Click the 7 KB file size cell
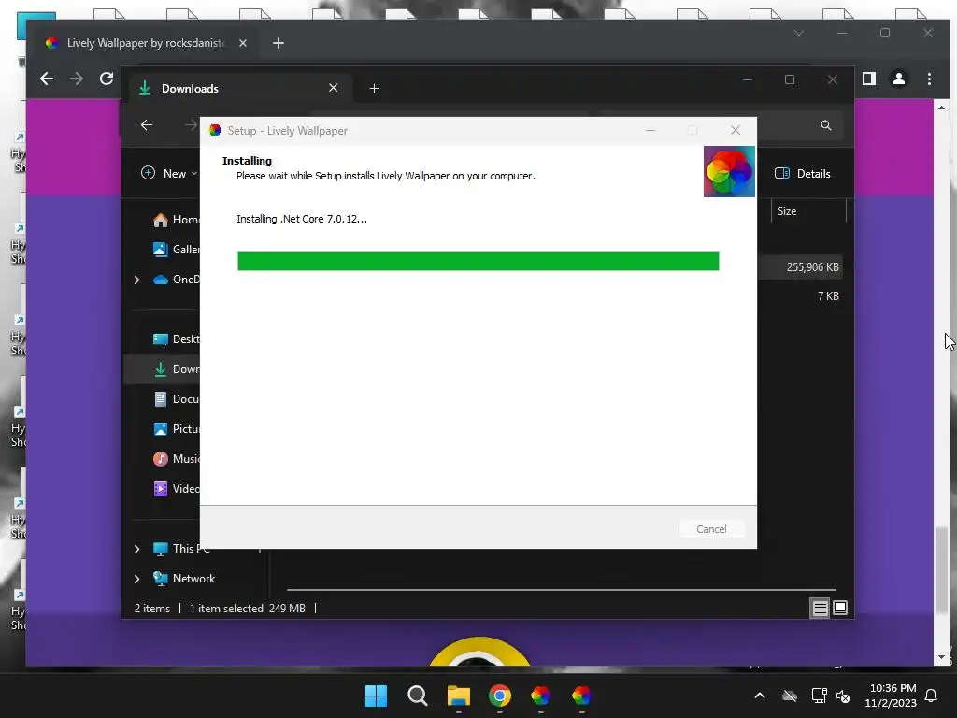This screenshot has height=718, width=957. pos(828,296)
